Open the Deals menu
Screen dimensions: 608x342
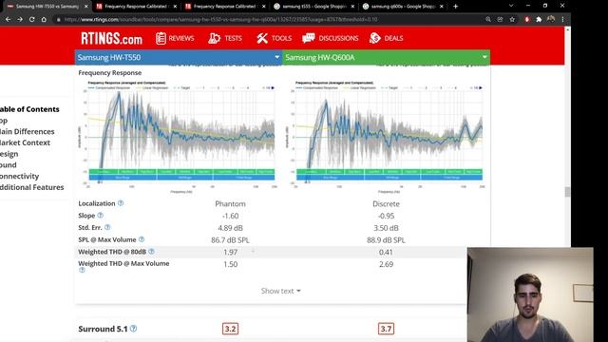pyautogui.click(x=387, y=38)
